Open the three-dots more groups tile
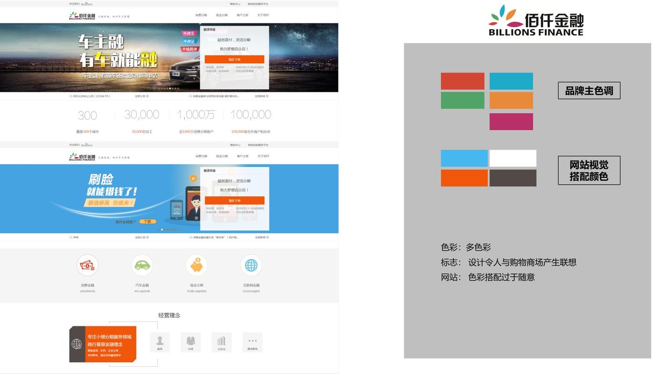The image size is (666, 374). 253,342
